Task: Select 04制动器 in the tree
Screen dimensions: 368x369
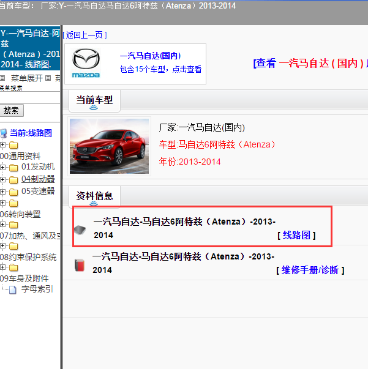Action: click(38, 179)
